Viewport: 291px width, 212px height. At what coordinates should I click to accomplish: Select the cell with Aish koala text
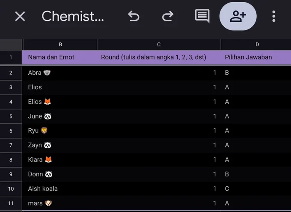[59, 188]
